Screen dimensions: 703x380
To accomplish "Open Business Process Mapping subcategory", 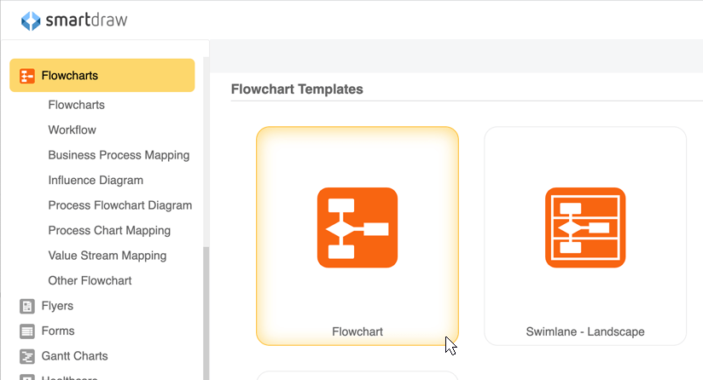I will pyautogui.click(x=119, y=155).
